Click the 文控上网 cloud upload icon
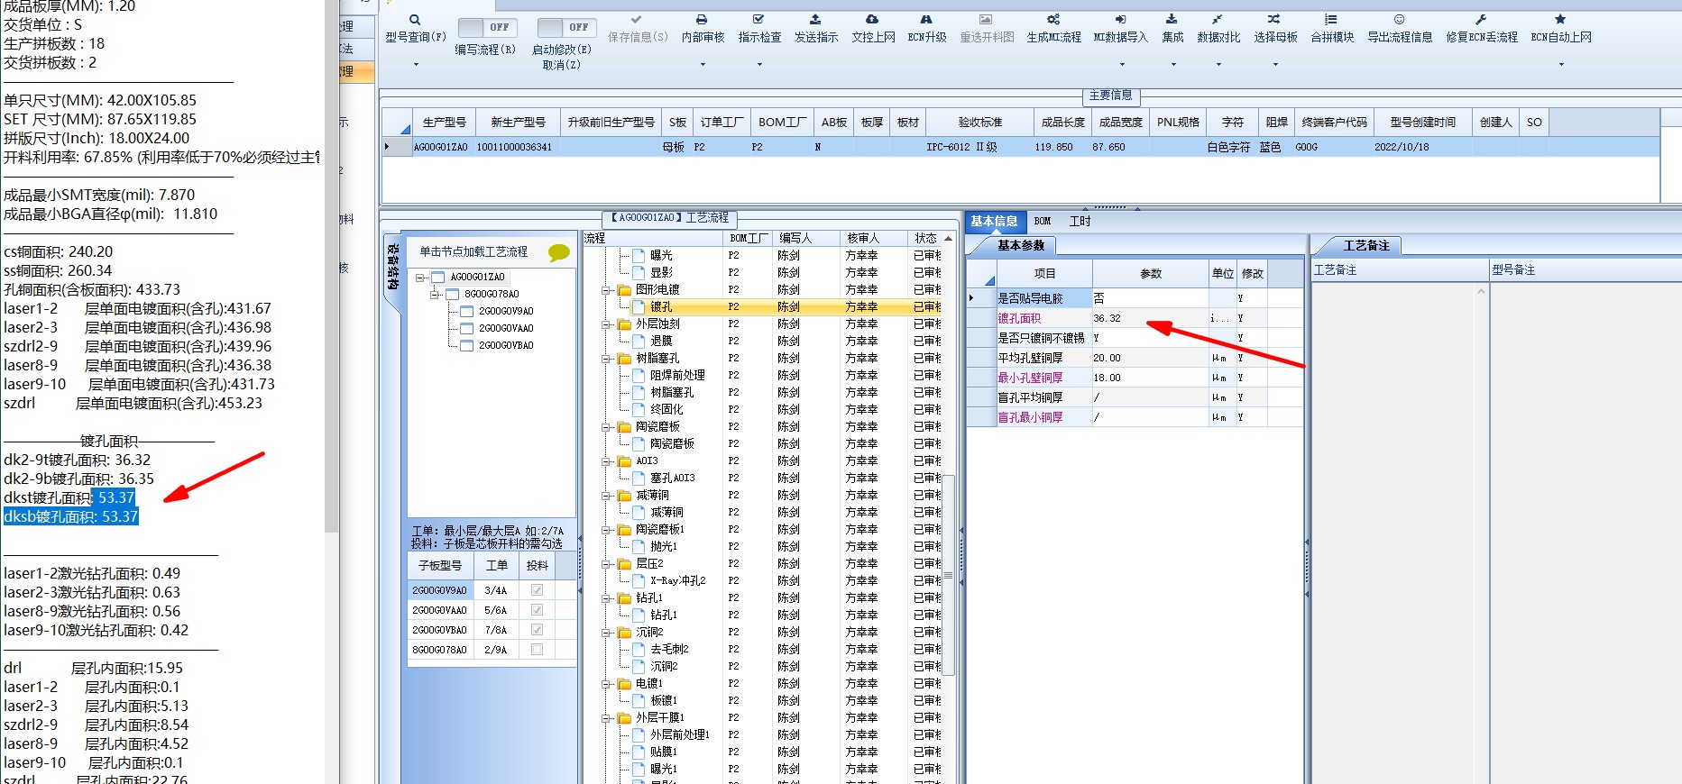1682x784 pixels. pos(872,19)
